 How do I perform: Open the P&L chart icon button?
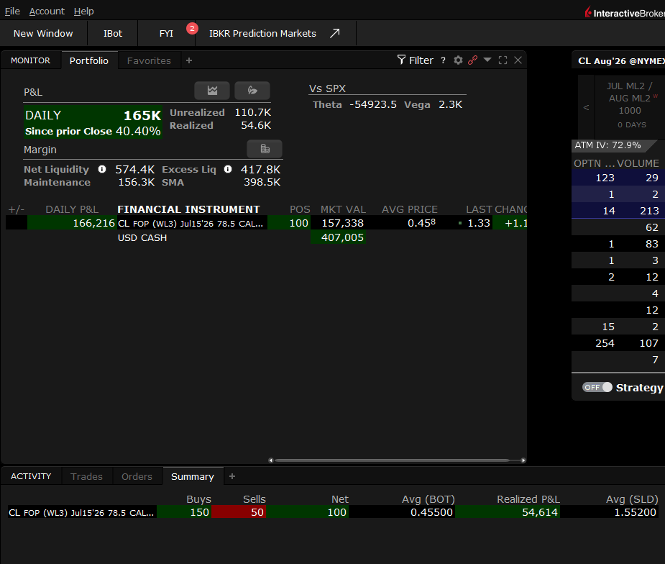(212, 91)
